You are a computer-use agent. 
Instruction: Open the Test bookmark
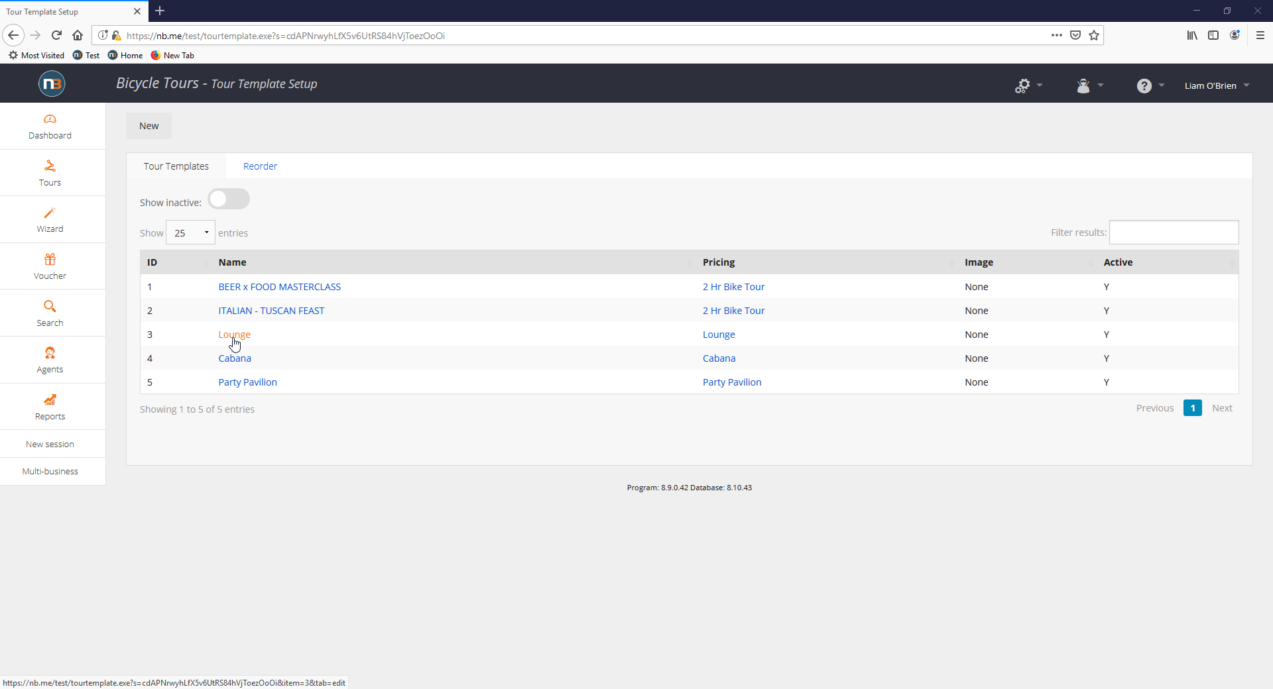(86, 55)
